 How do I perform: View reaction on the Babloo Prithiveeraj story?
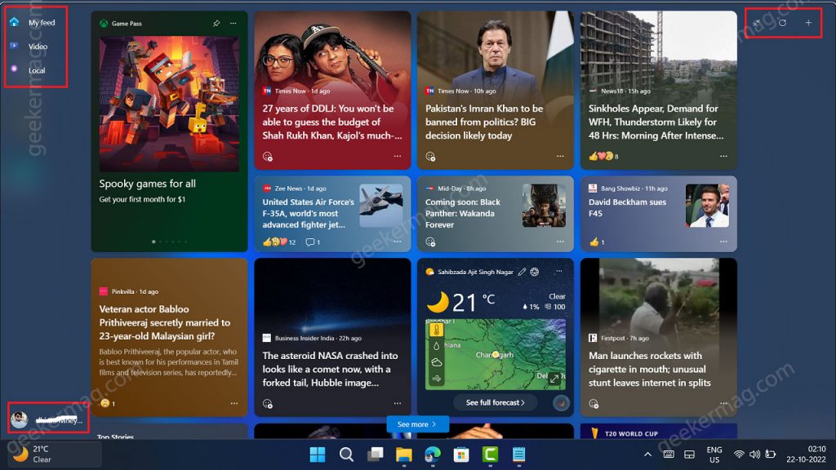[108, 403]
